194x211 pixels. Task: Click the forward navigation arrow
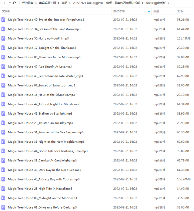[4, 3]
